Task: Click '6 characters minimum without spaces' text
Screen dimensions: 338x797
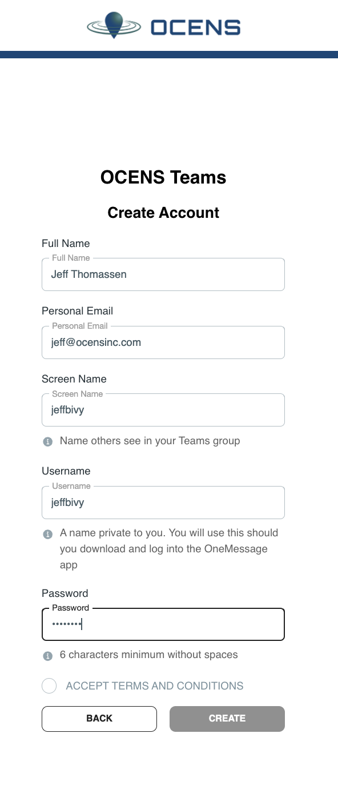Action: (149, 655)
